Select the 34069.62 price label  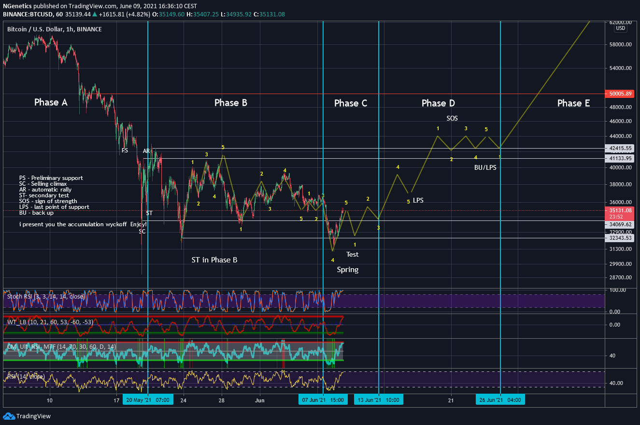[x=619, y=224]
